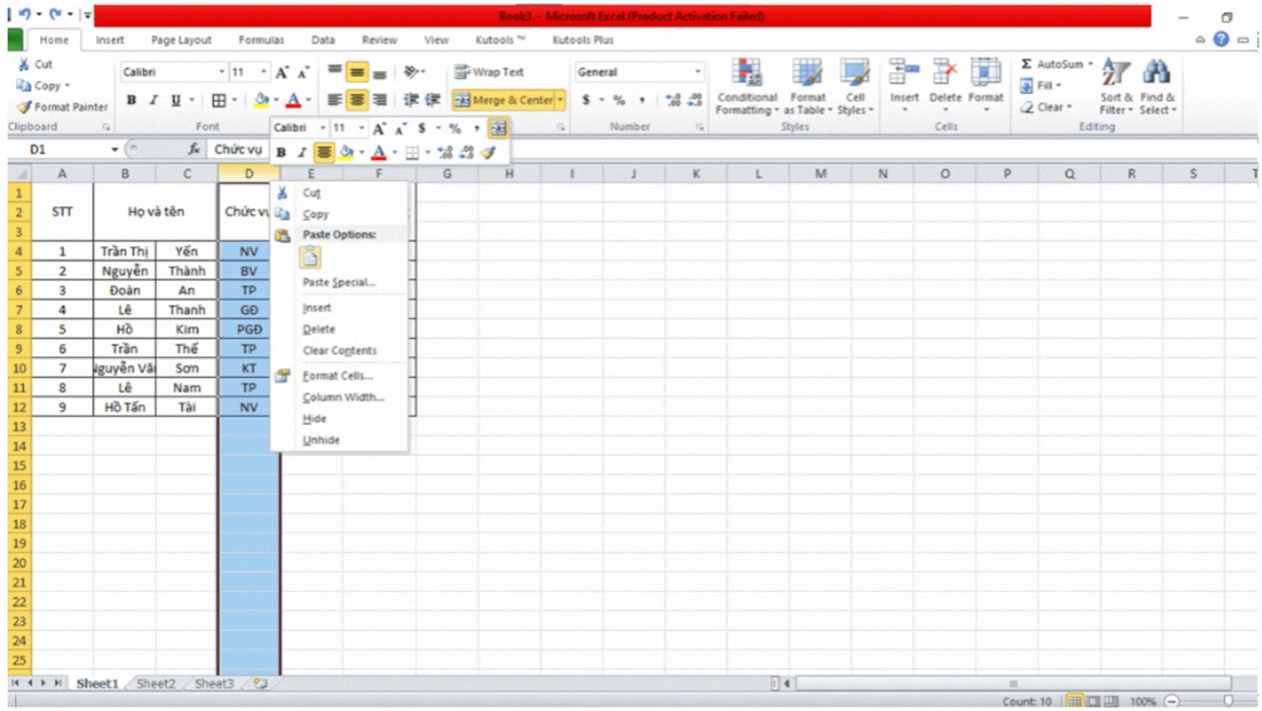Toggle Italic on the mini toolbar

[x=302, y=152]
